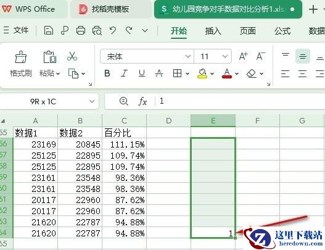Screen dimensions: 325x250
Task: Toggle Bold formatting
Action: click(x=107, y=73)
